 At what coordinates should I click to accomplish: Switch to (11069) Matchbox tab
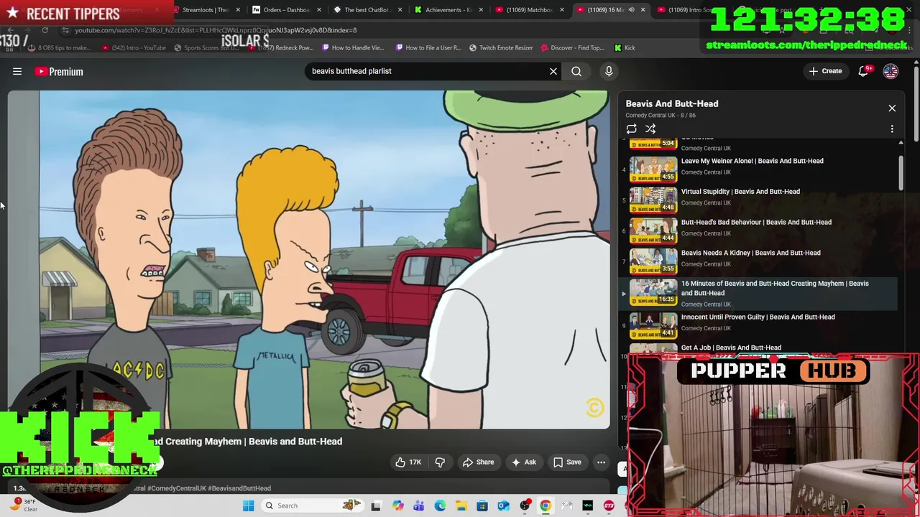[x=530, y=10]
